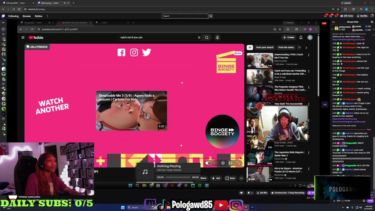Open the Despicable Me 3 end-screen video card
The image size is (375, 211).
tap(132, 111)
